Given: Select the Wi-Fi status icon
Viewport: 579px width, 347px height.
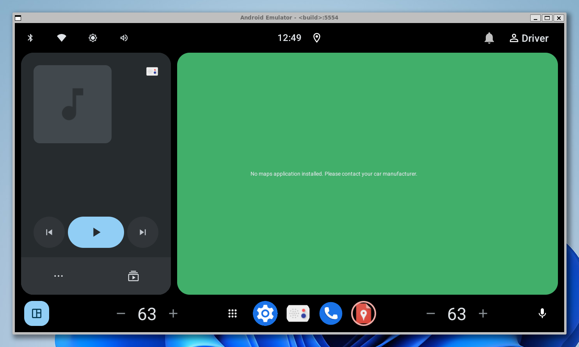Looking at the screenshot, I should (x=61, y=38).
